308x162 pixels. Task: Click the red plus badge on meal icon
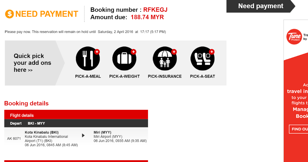[97, 52]
